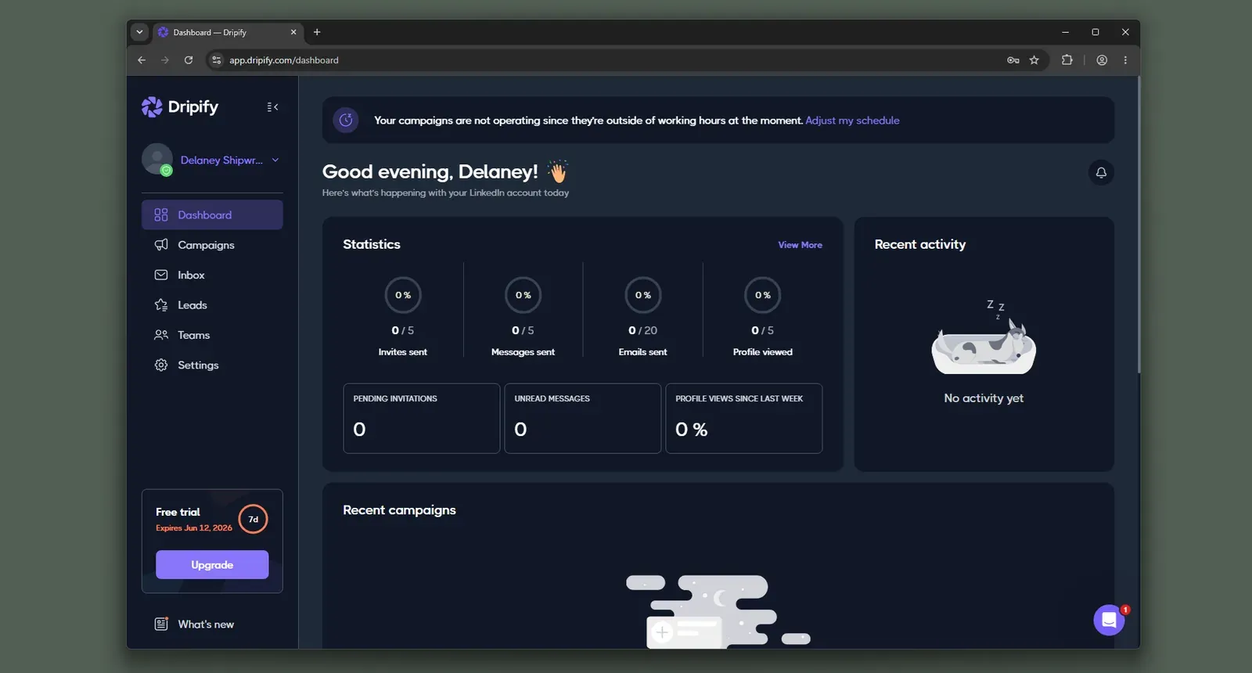
Task: Click the site info icon in address bar
Action: [x=217, y=60]
